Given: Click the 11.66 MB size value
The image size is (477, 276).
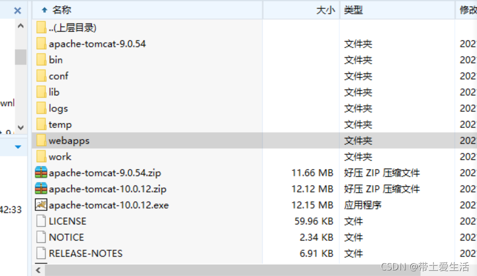Looking at the screenshot, I should click(312, 173).
